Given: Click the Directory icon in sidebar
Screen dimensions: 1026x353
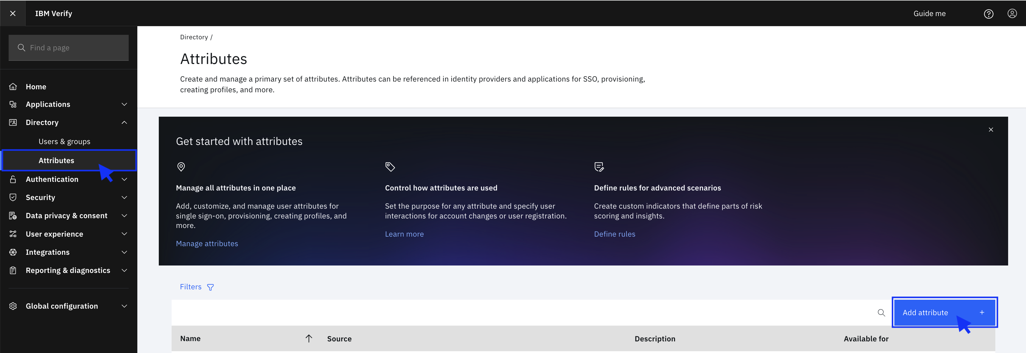Looking at the screenshot, I should (x=13, y=123).
